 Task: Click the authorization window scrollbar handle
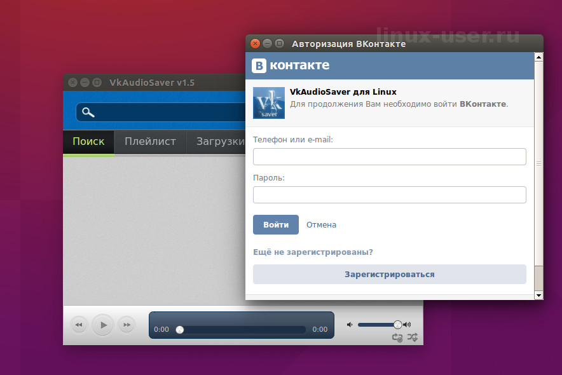point(538,164)
